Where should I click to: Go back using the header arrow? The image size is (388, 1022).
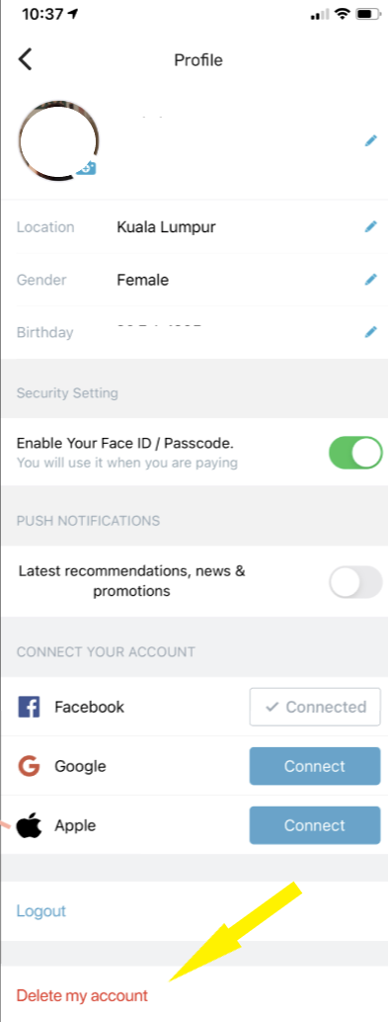pyautogui.click(x=25, y=59)
